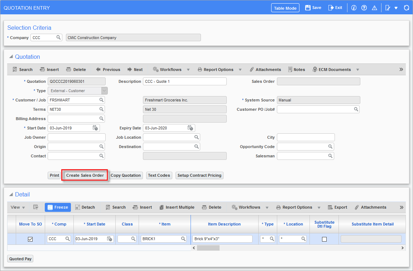Expand the Type dropdown showing External - Customer
Image resolution: width=413 pixels, height=271 pixels.
pyautogui.click(x=104, y=91)
